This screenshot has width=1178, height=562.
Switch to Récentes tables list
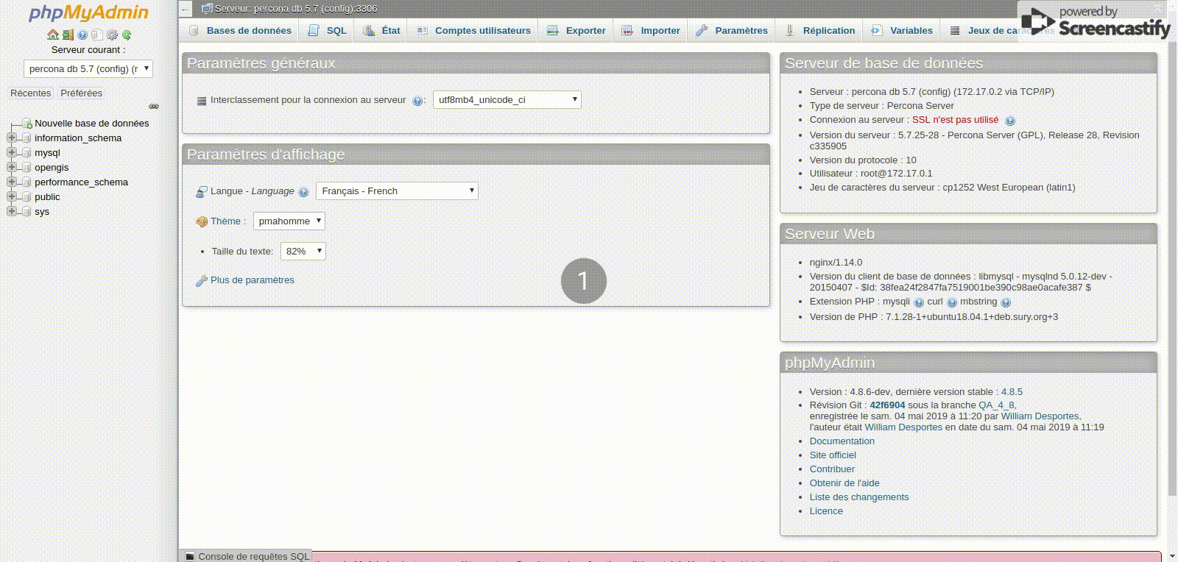[x=31, y=93]
